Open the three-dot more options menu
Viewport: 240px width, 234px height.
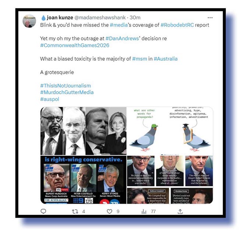(x=210, y=18)
